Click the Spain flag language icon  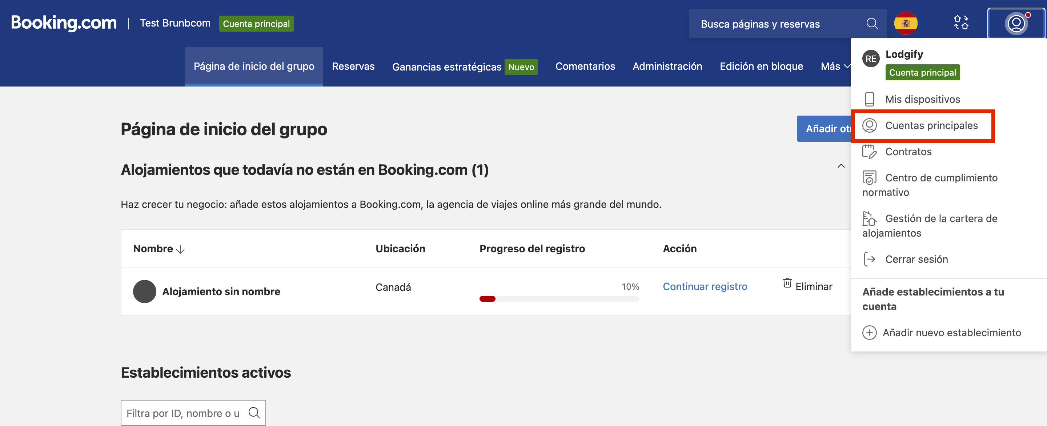pyautogui.click(x=906, y=24)
